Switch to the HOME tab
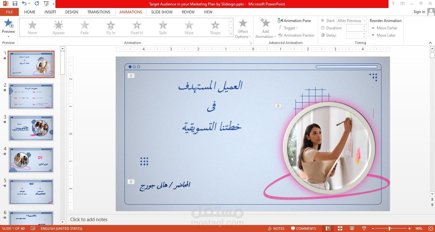Screen dimensions: 435x232 pos(30,12)
